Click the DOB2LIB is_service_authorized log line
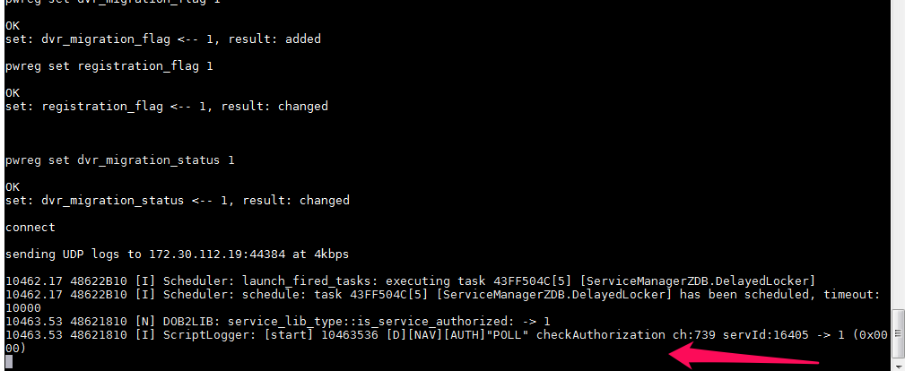Screen dimensions: 905x371 click(277, 321)
